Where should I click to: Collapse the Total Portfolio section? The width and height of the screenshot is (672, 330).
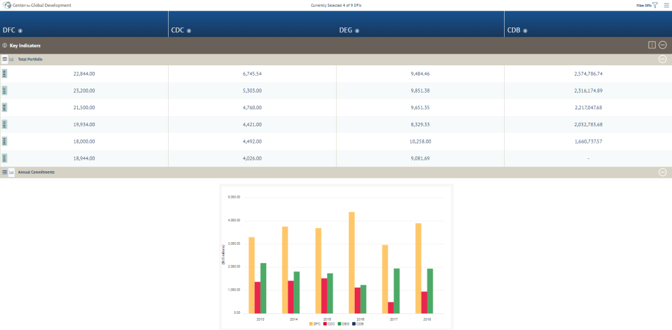coord(663,59)
